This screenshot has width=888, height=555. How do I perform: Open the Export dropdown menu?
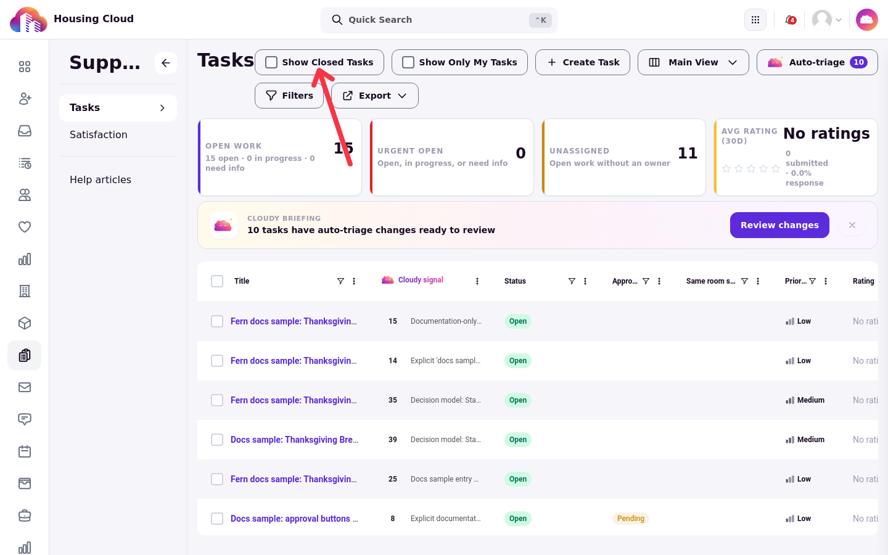click(375, 96)
